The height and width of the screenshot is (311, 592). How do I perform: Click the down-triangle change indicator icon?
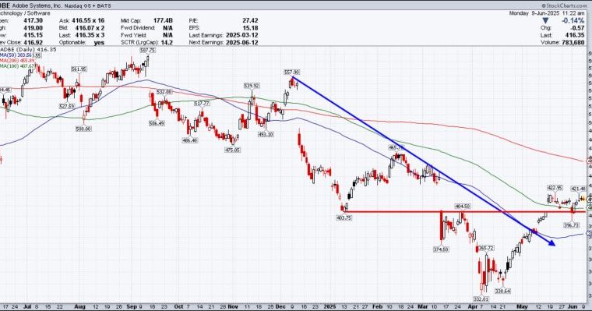coord(545,21)
